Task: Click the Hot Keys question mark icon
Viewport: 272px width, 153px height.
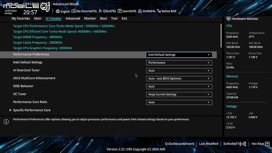Action: pos(267,144)
